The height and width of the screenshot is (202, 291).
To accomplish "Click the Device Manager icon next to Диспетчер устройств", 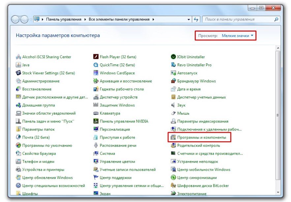I will point(96,97).
